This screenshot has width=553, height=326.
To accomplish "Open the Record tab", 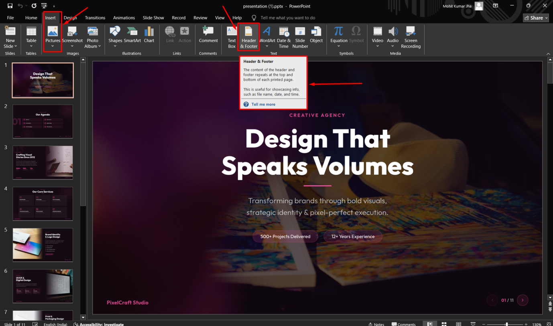I will pos(179,18).
